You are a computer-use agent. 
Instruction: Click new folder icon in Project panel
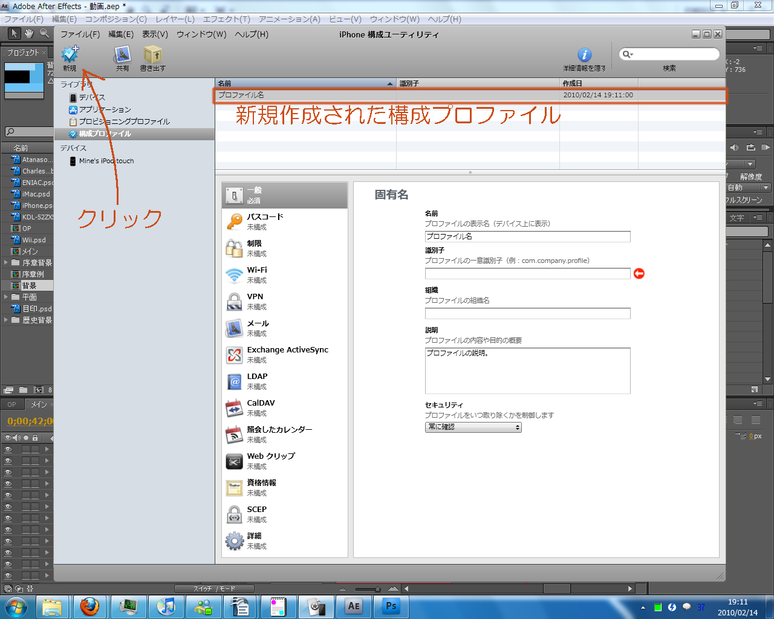point(23,390)
